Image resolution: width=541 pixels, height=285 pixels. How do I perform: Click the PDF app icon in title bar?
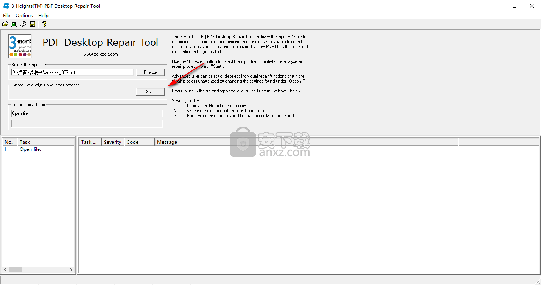coord(6,6)
